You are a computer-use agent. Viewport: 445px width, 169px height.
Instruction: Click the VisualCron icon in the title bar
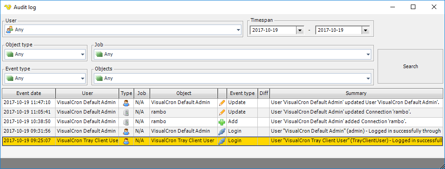(x=8, y=7)
